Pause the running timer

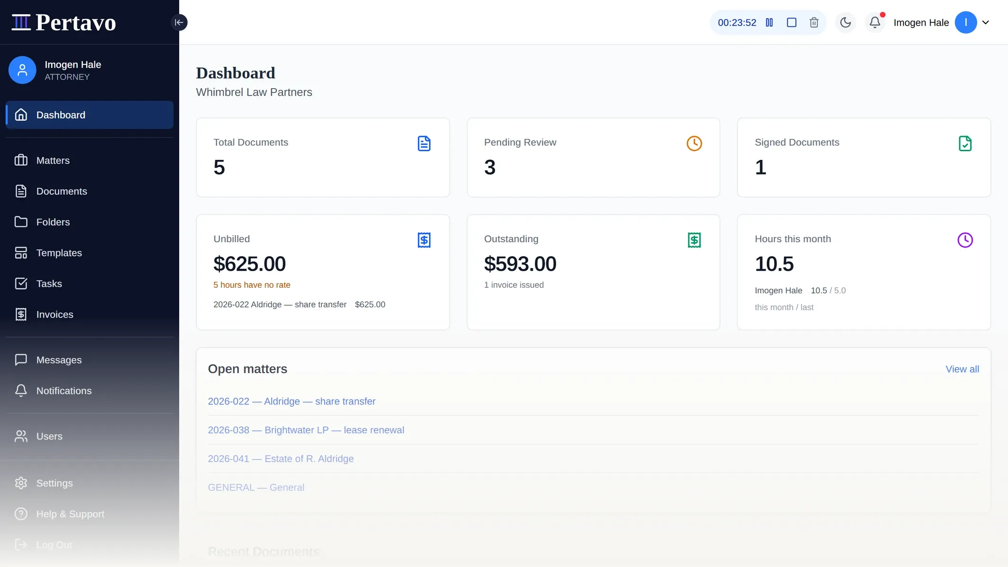click(x=769, y=22)
